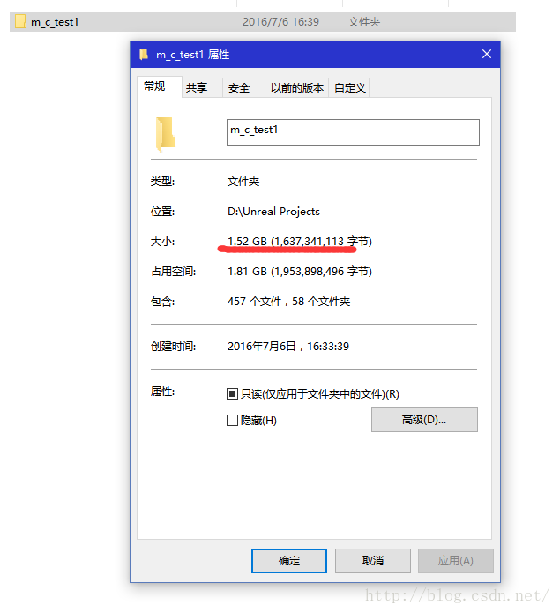The height and width of the screenshot is (613, 560).
Task: Enable the hidden (隐藏) checkbox
Action: click(x=232, y=420)
